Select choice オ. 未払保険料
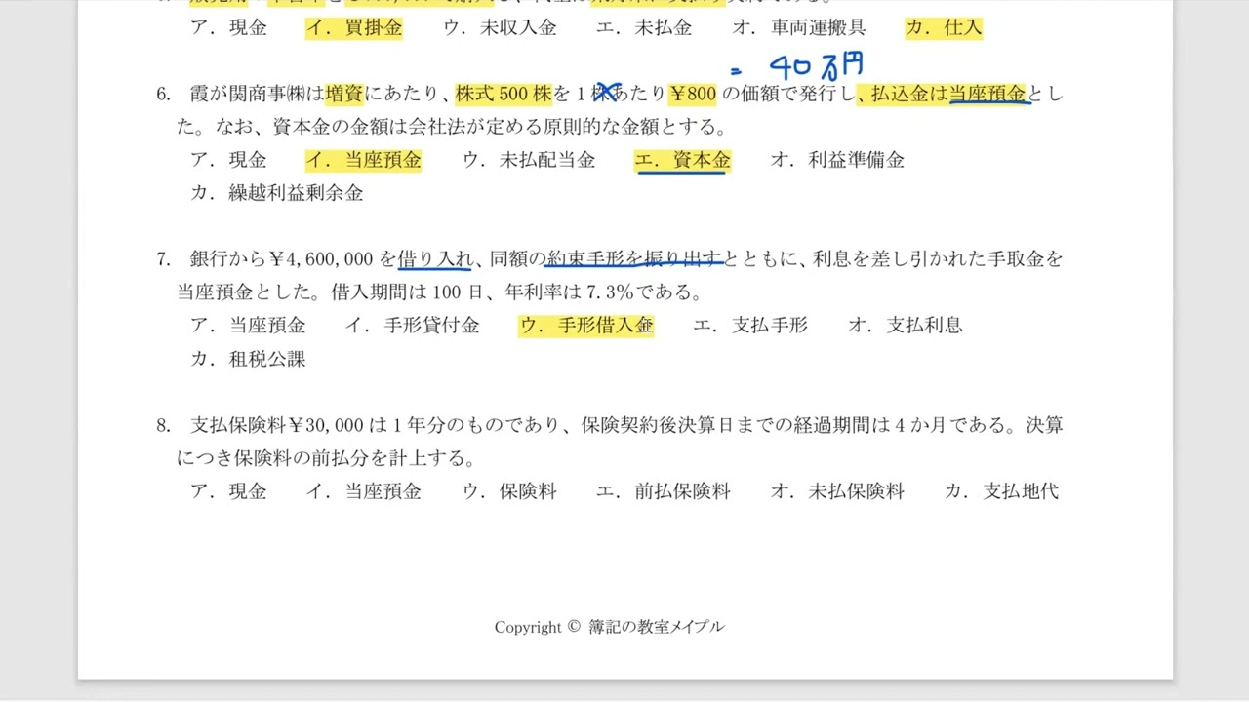The height and width of the screenshot is (702, 1249). [837, 491]
